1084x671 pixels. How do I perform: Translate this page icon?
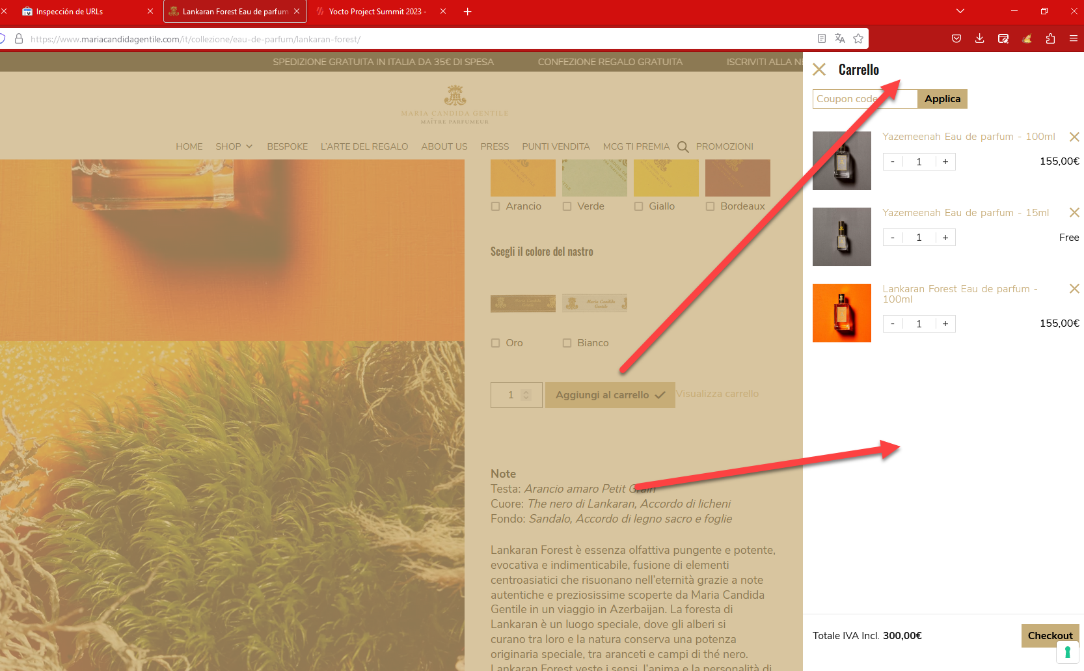point(840,39)
